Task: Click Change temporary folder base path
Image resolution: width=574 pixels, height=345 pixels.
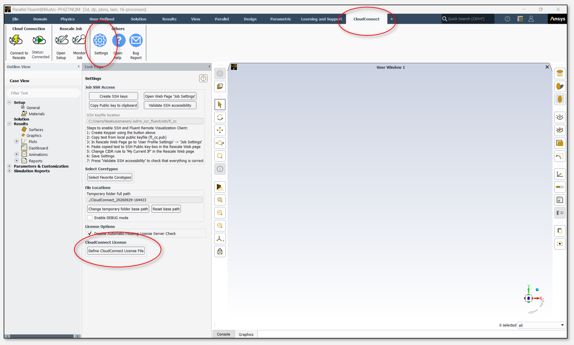Action: coord(118,209)
